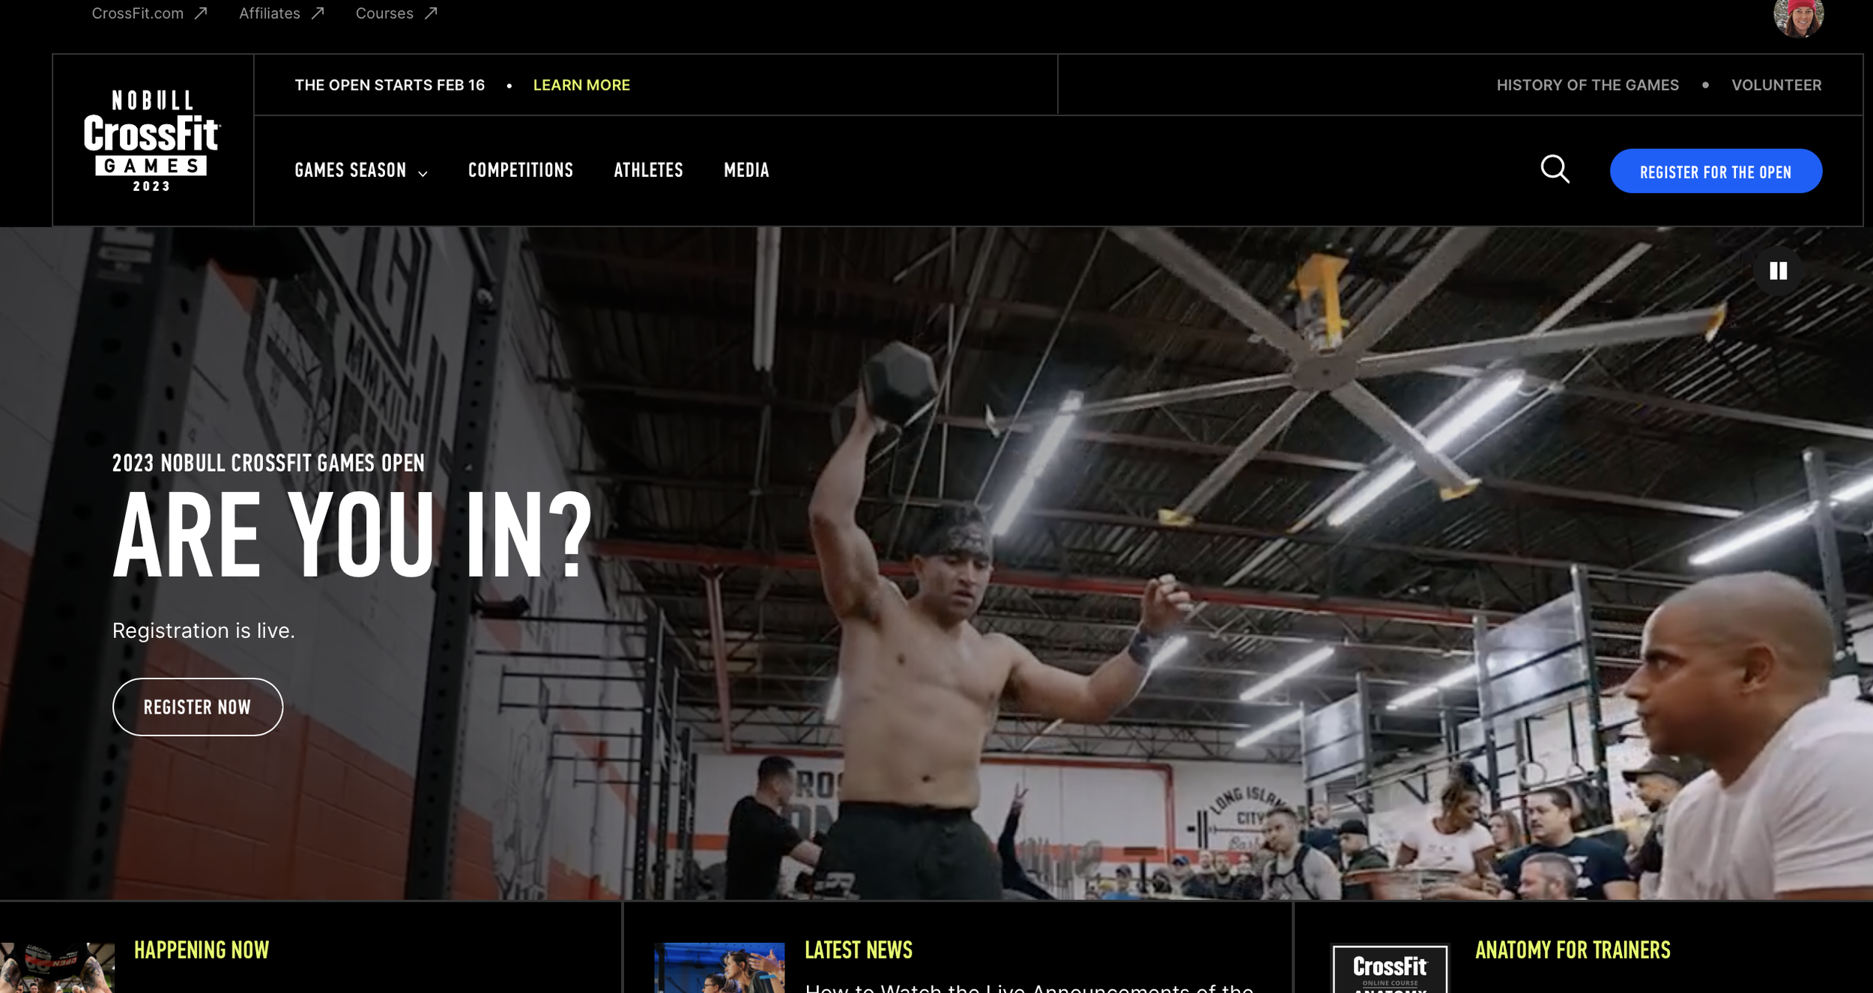Open the Competitions menu item
Viewport: 1873px width, 993px height.
521,171
